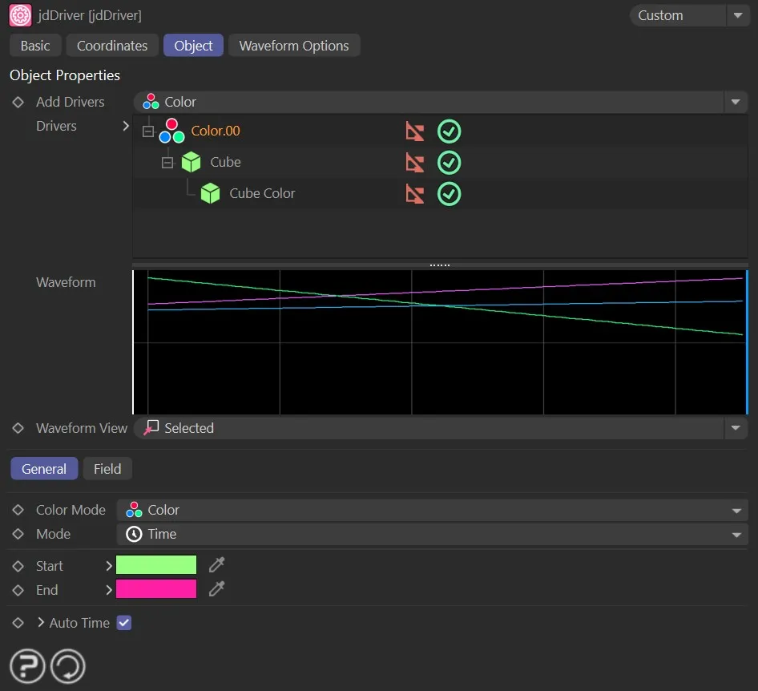Click the eyedropper beside the End color

pos(215,588)
